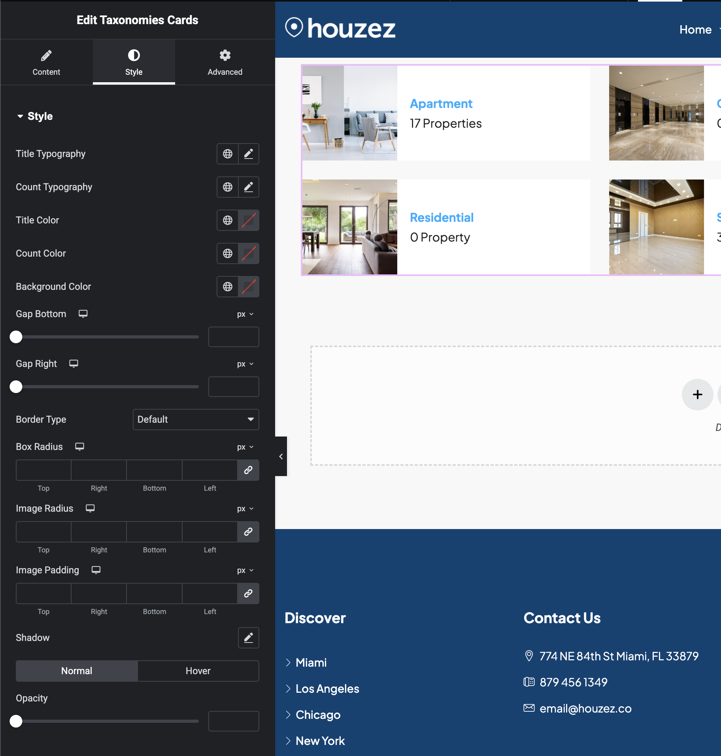Screen dimensions: 721x756
Task: Click the desktop responsive icon next to Gap Bottom
Action: coord(83,314)
